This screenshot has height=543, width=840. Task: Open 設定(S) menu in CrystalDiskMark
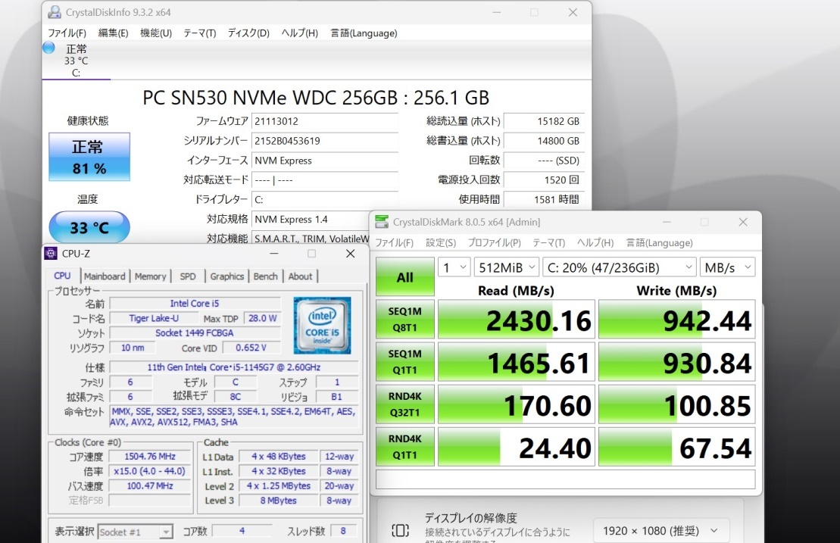[440, 242]
